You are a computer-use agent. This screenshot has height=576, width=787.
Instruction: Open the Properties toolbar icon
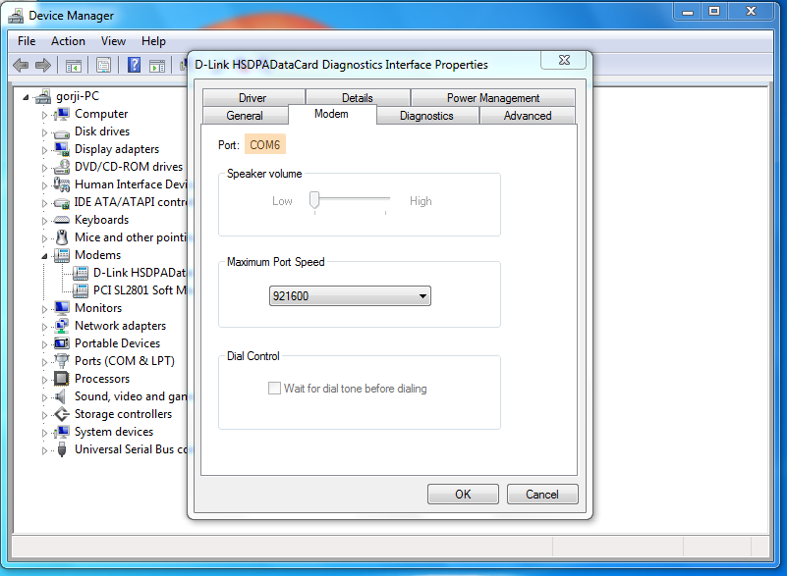coord(103,65)
